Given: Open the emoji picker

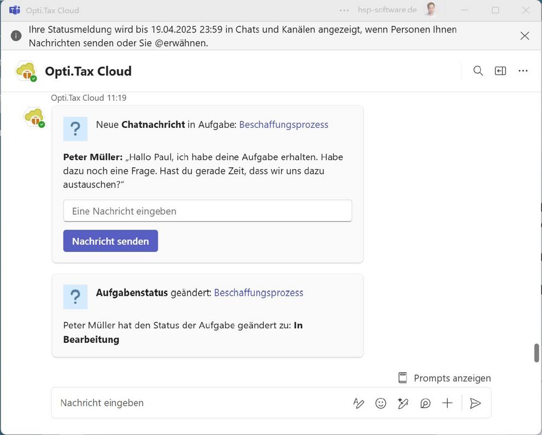Looking at the screenshot, I should [380, 403].
